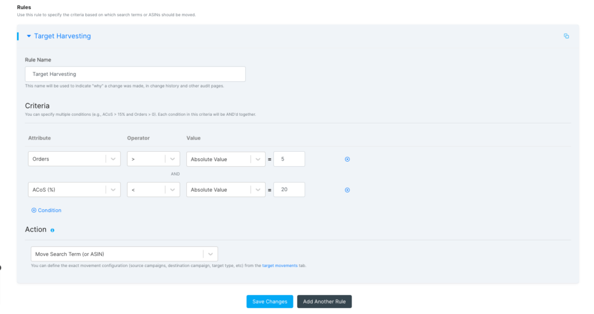Save Changes to the rule
Image resolution: width=594 pixels, height=314 pixels.
pyautogui.click(x=270, y=301)
